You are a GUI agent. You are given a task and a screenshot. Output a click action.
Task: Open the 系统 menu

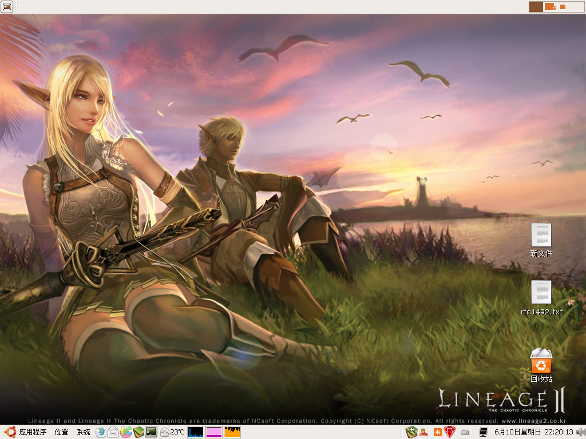click(x=84, y=432)
